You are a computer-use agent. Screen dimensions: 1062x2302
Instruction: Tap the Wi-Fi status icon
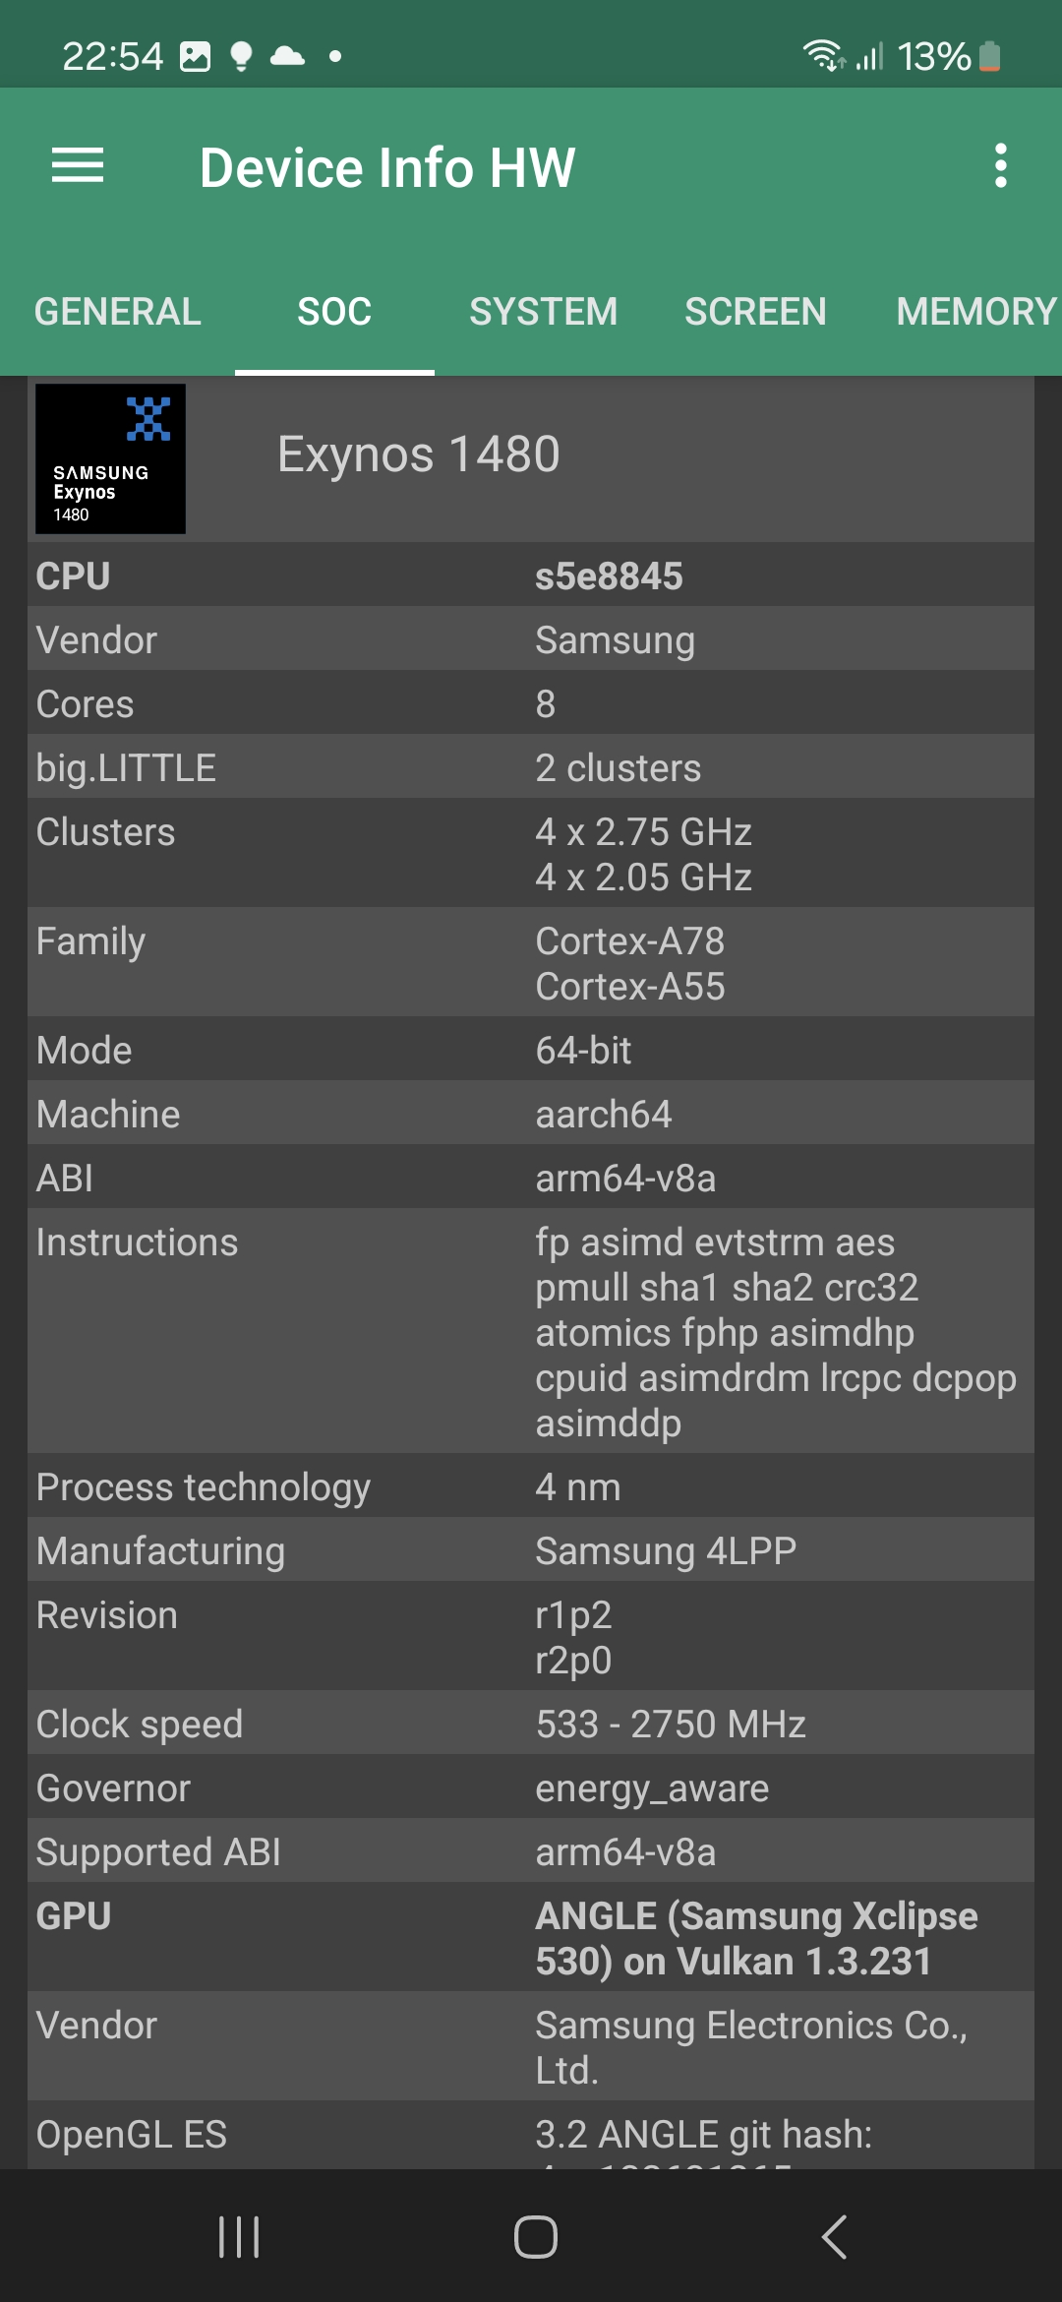(823, 56)
